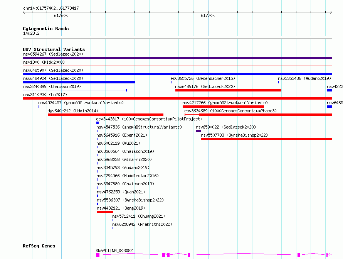The width and height of the screenshot is (343, 259).
Task: Click the RefSeq Genes track title
Action: [x=39, y=246]
